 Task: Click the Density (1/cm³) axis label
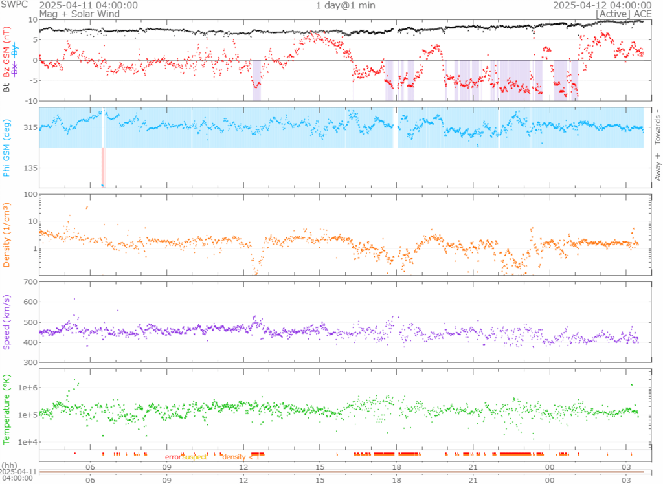(7, 236)
